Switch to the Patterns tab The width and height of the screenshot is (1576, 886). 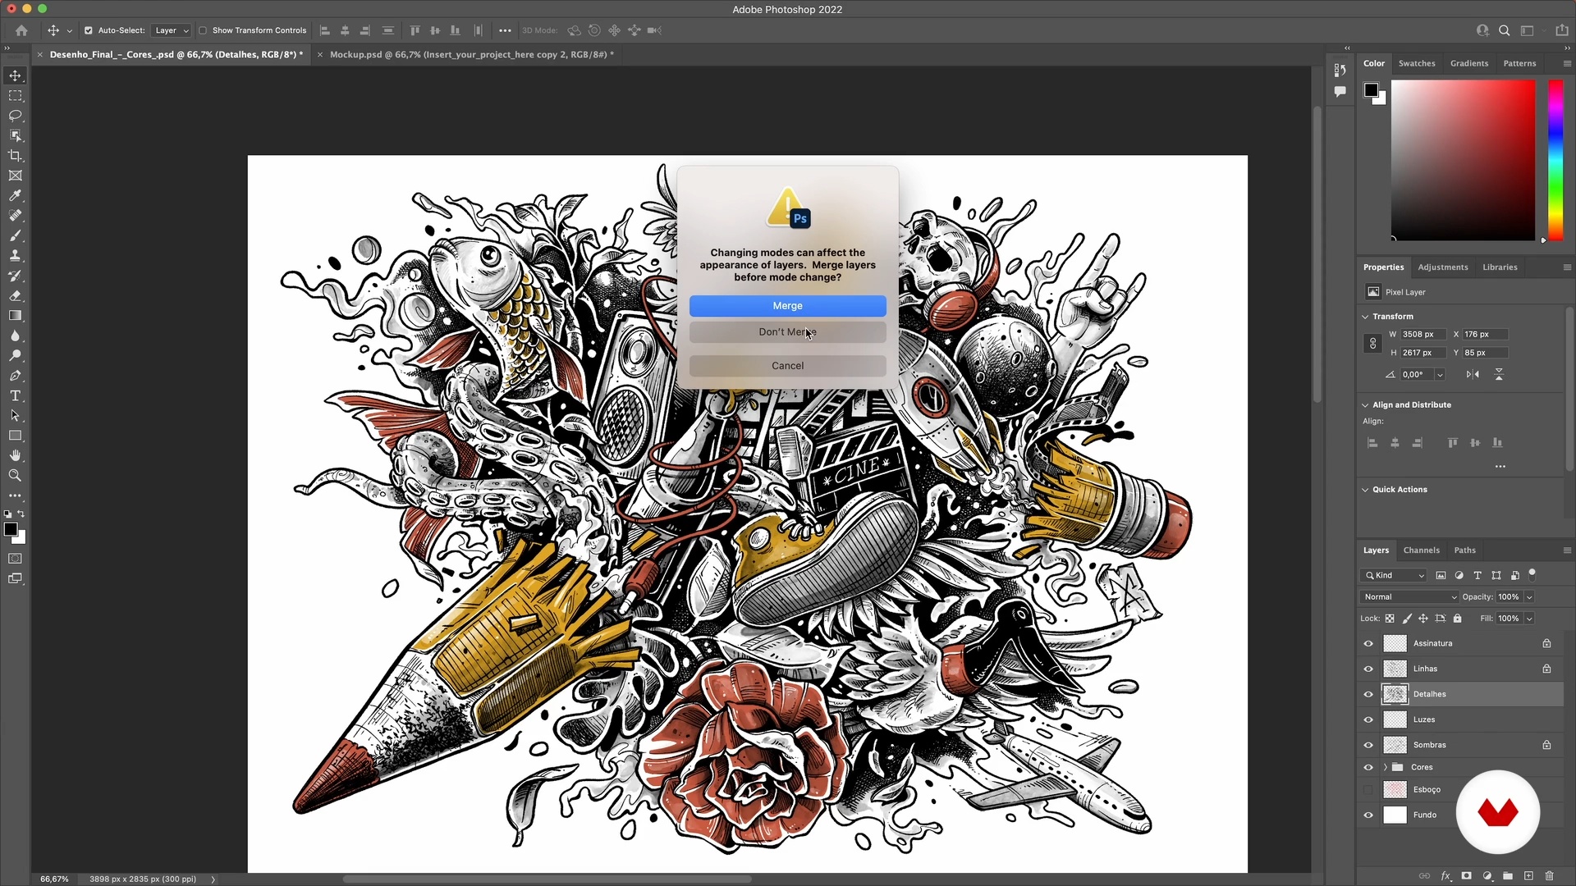(1519, 63)
